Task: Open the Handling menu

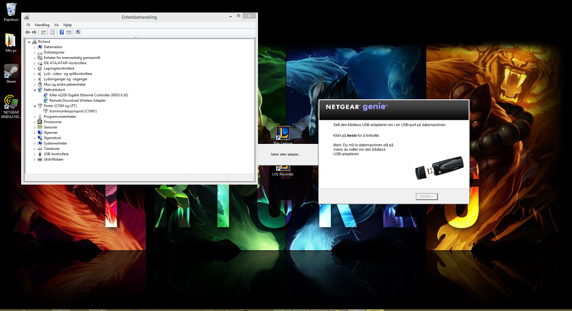Action: tap(42, 25)
